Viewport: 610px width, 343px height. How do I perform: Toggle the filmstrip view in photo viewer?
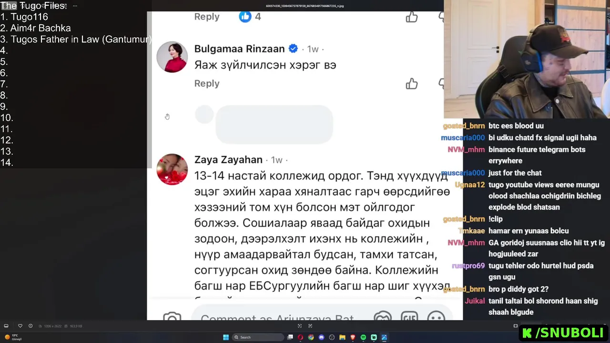pyautogui.click(x=6, y=326)
